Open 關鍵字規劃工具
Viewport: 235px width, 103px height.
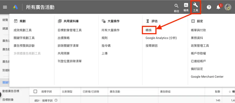click(24, 38)
